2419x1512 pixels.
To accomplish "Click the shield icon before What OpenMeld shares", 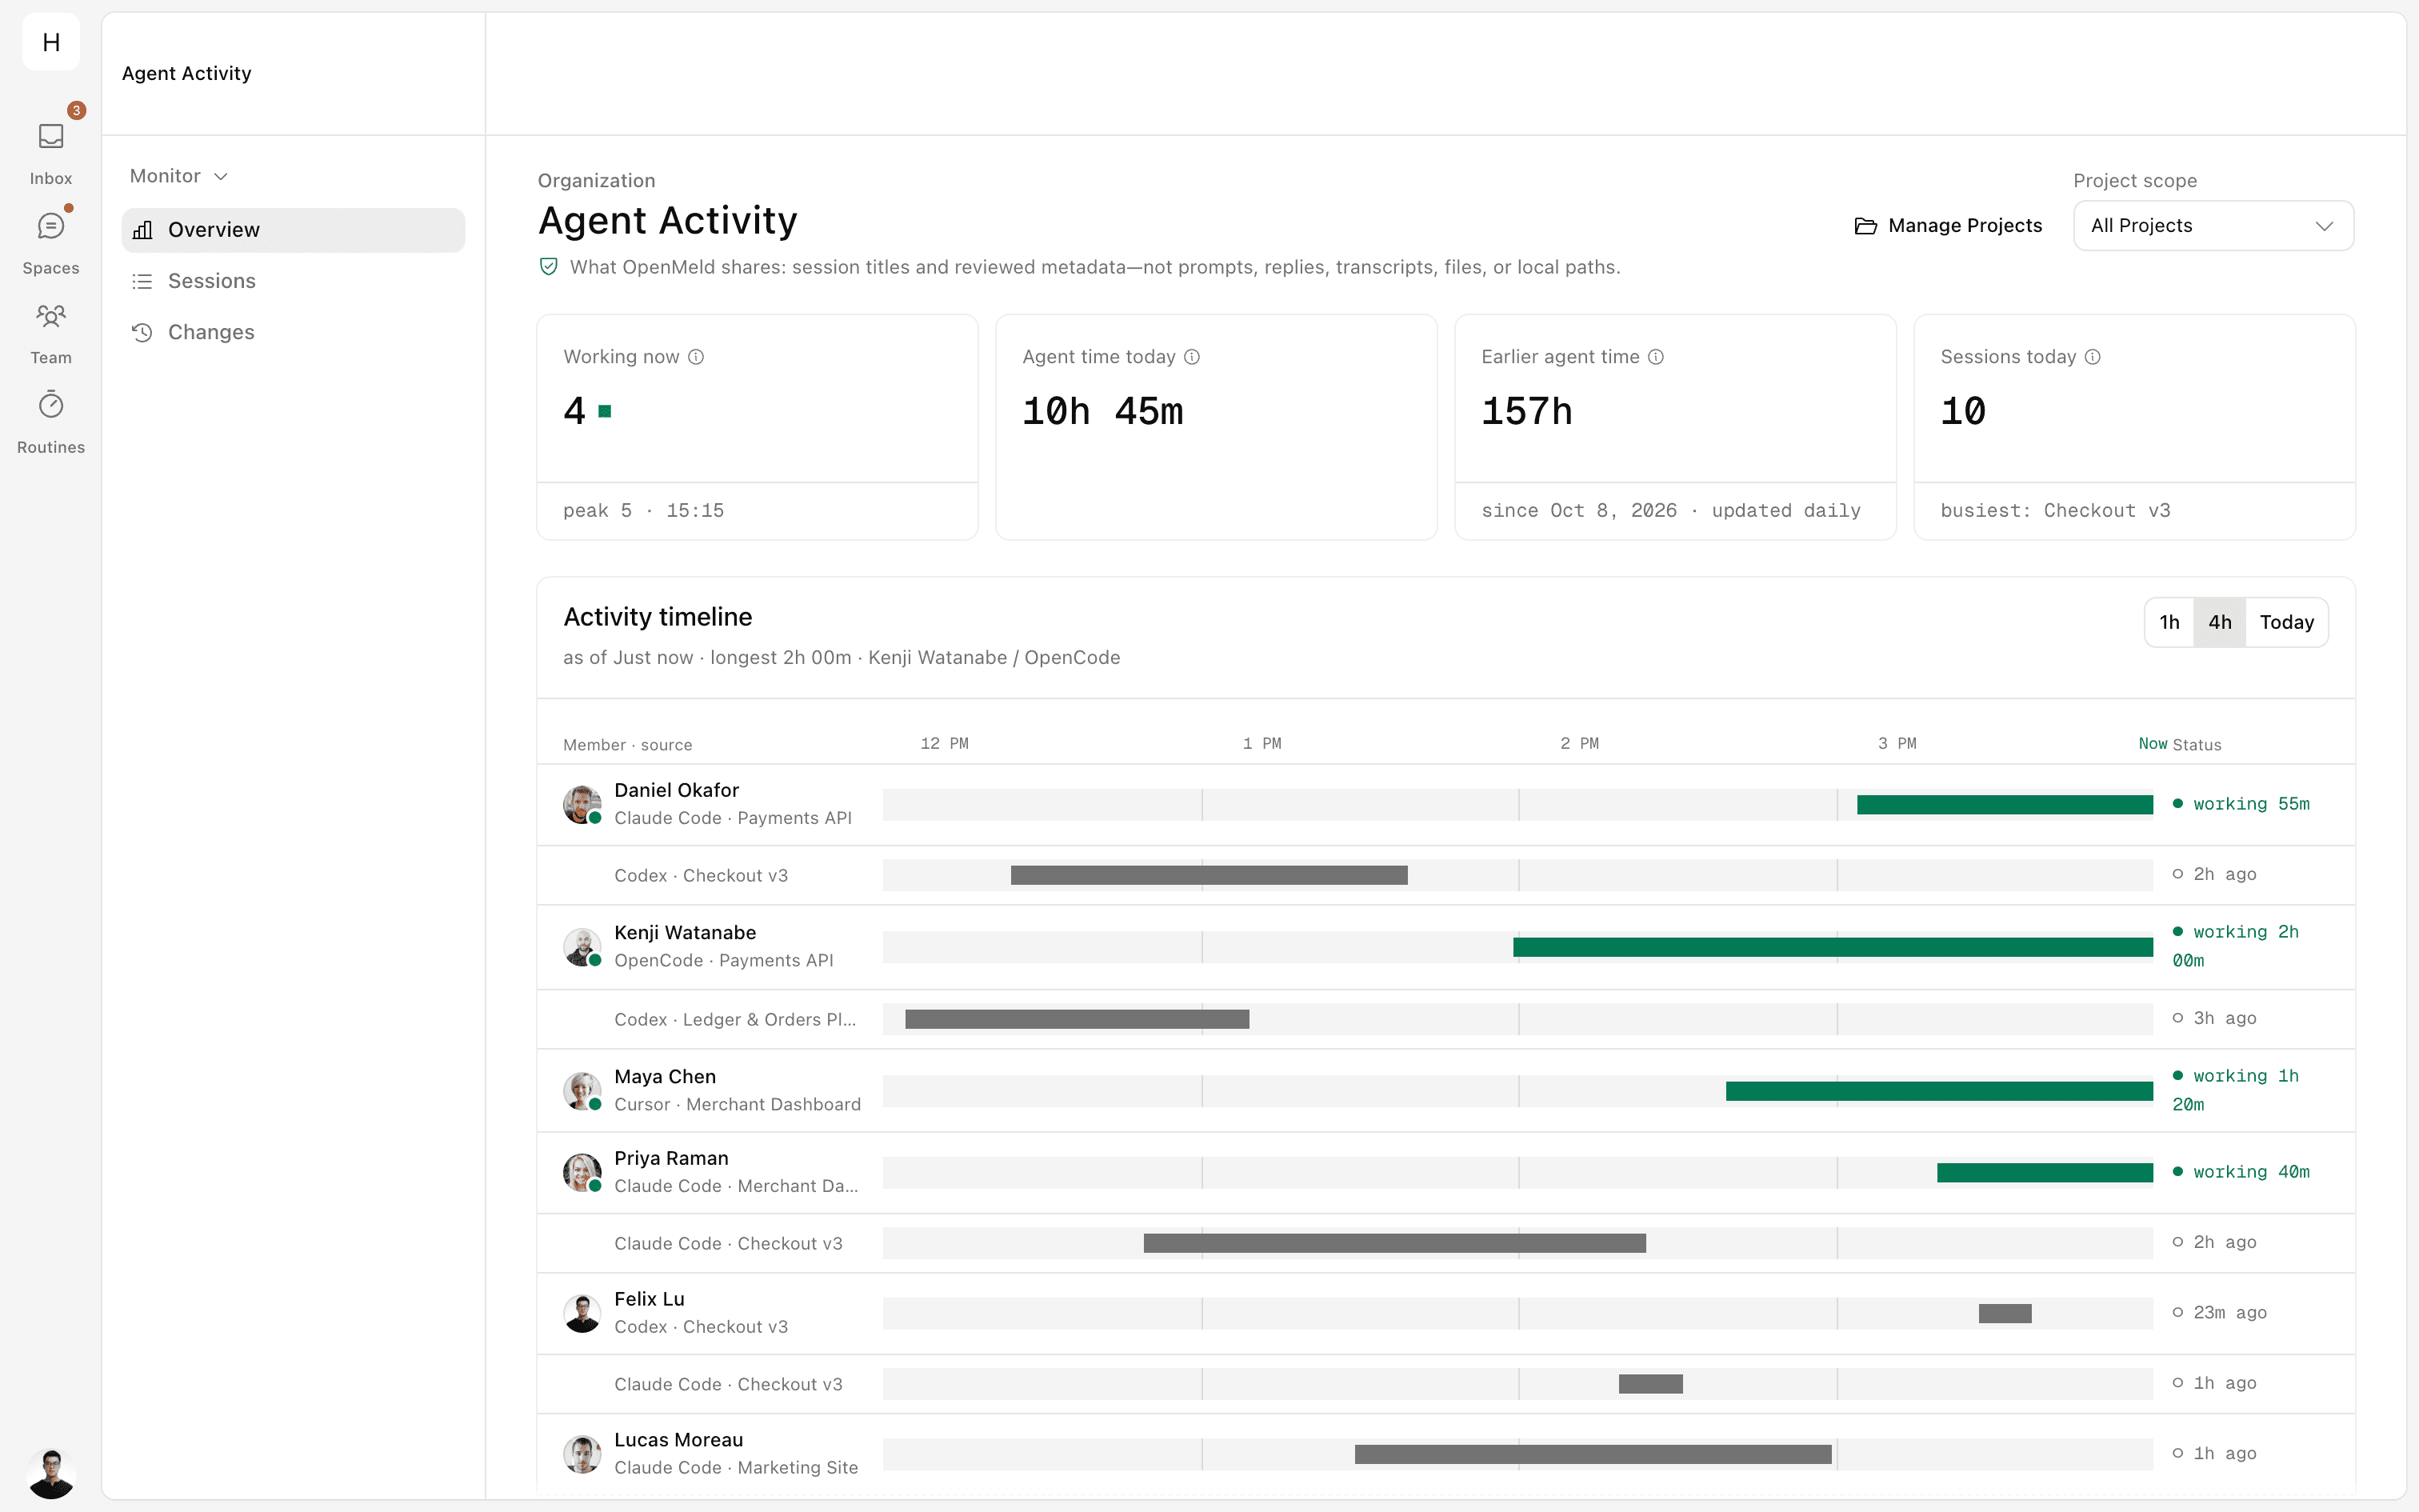I will (549, 266).
